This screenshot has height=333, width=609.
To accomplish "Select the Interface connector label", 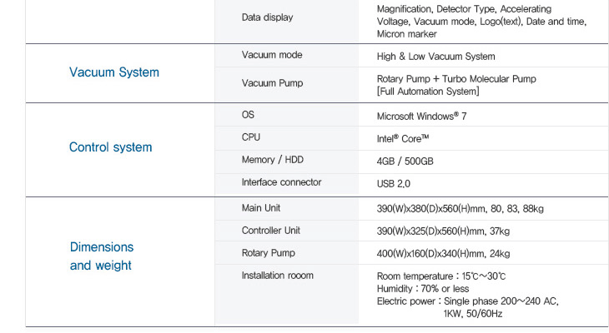I will tap(281, 182).
